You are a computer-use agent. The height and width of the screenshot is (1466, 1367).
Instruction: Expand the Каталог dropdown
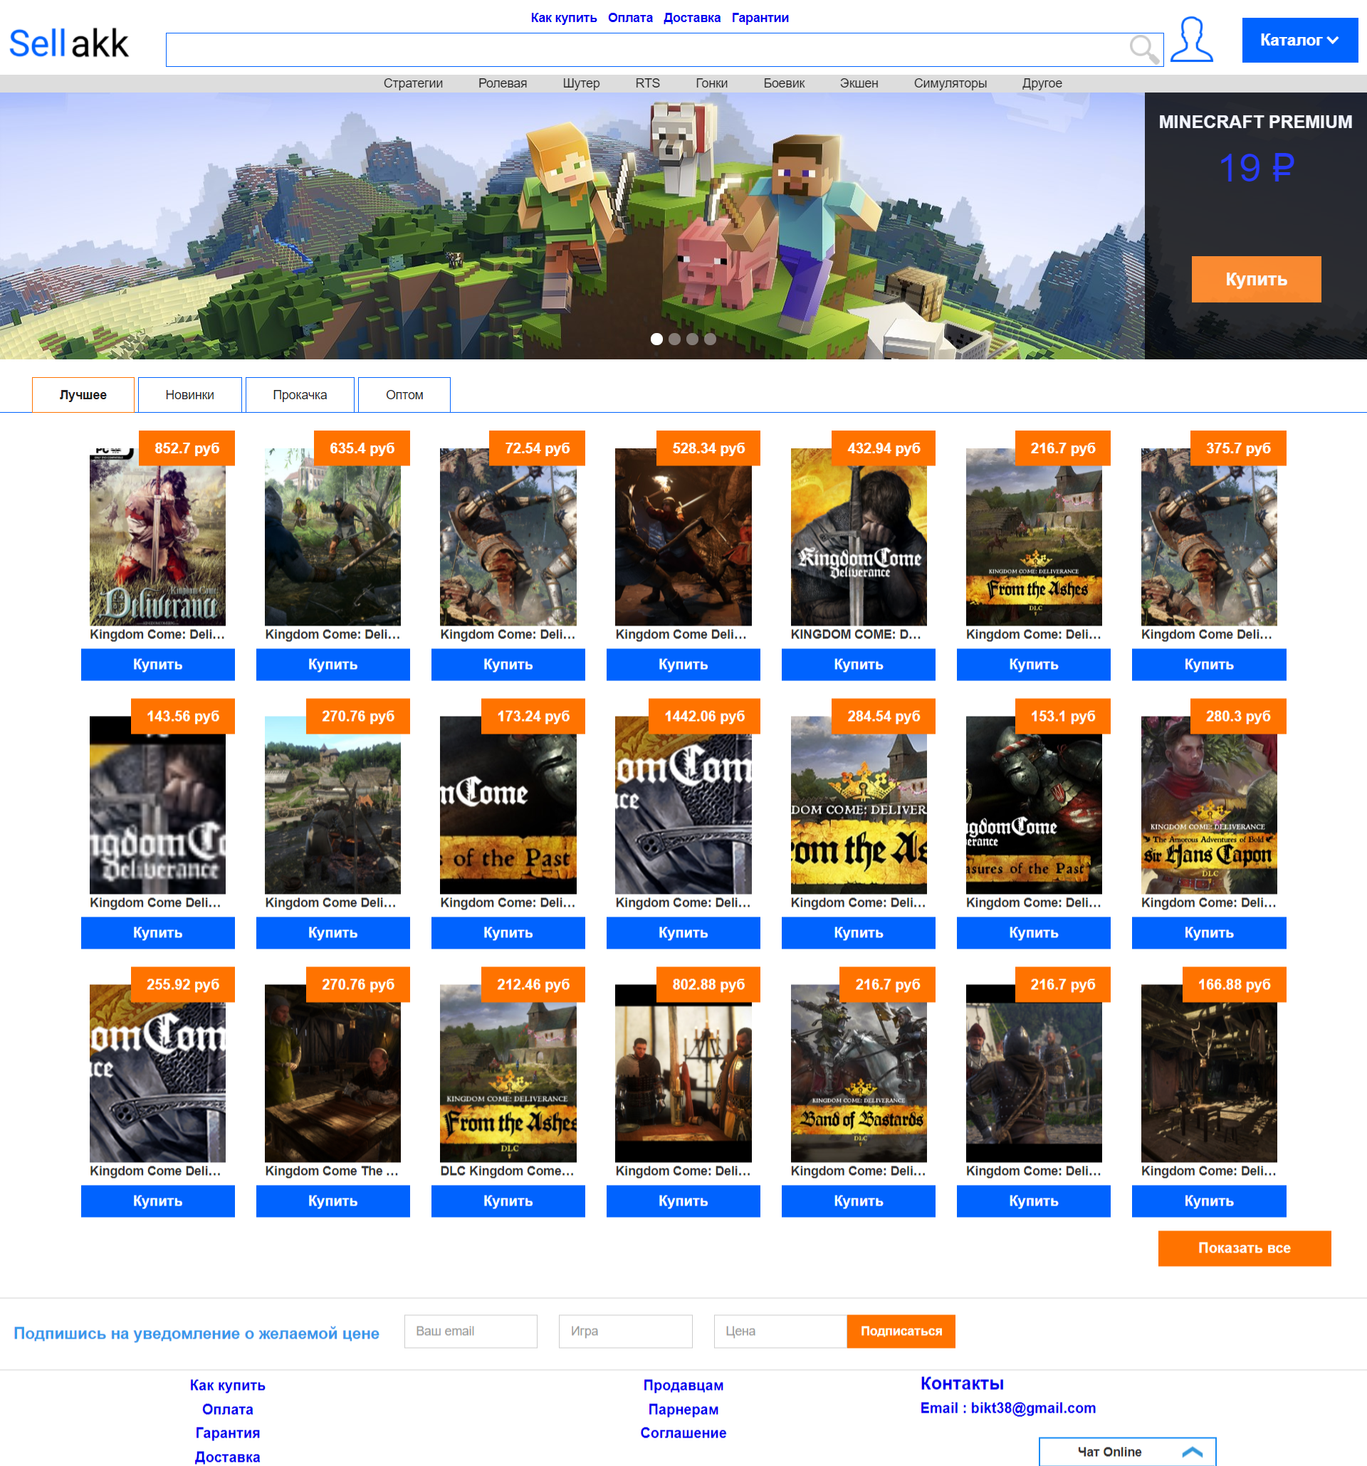click(1299, 41)
